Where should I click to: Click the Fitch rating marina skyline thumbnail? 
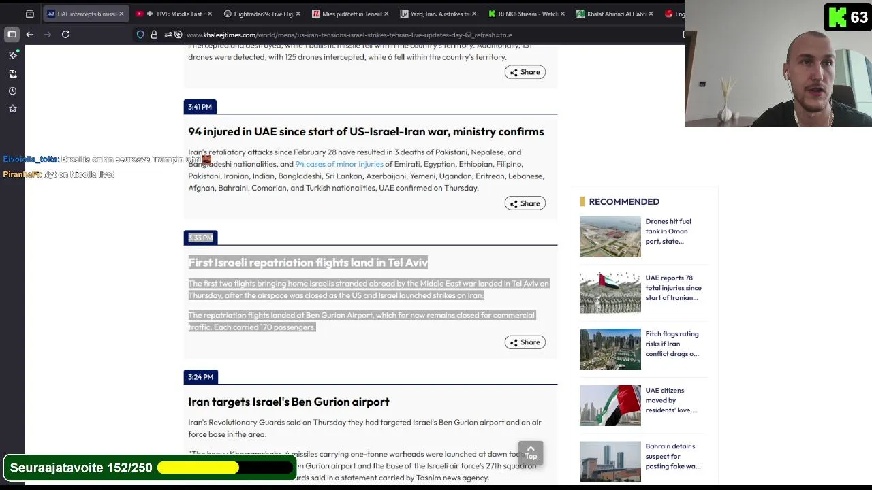(610, 349)
